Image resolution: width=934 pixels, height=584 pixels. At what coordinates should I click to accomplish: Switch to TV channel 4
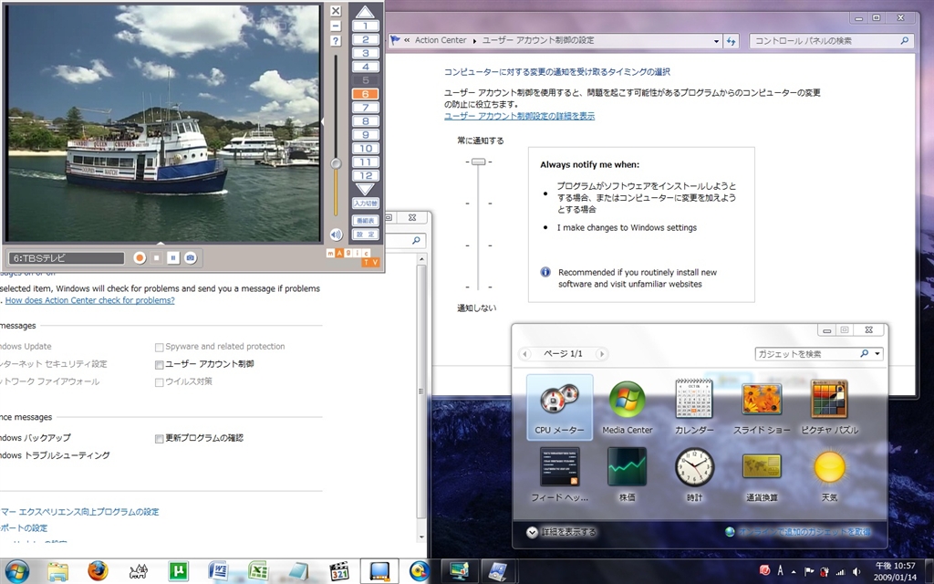pyautogui.click(x=365, y=67)
